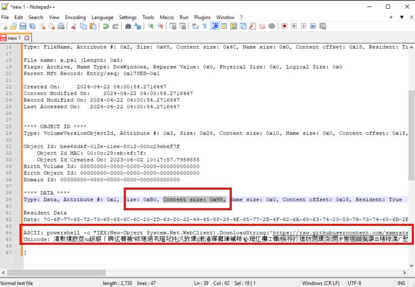Toggle Show All Characters pilcrow icon

coord(205,26)
